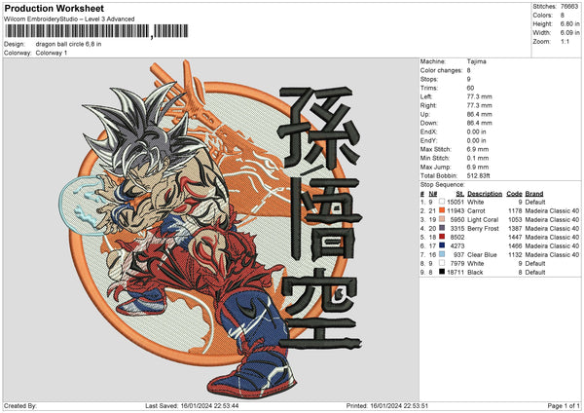This screenshot has height=413, width=584.
Task: Click the 'Brand' column header
Action: (534, 194)
